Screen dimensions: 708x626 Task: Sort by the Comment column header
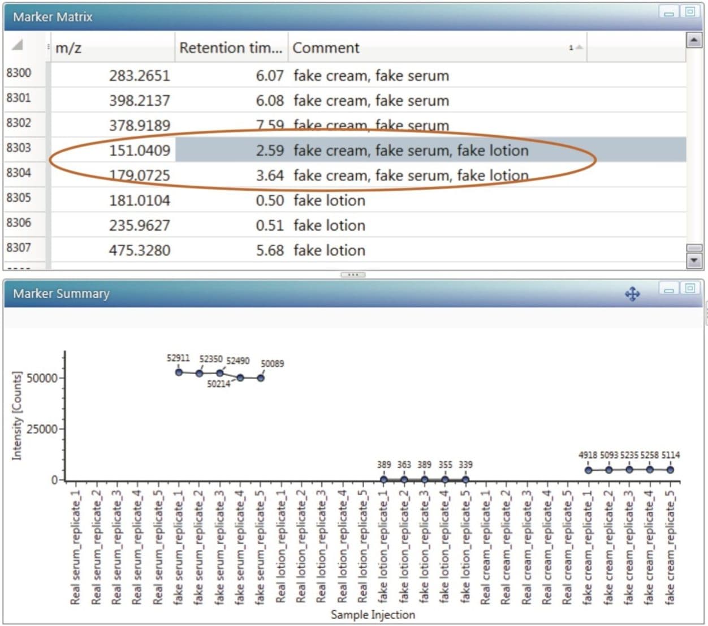point(438,48)
